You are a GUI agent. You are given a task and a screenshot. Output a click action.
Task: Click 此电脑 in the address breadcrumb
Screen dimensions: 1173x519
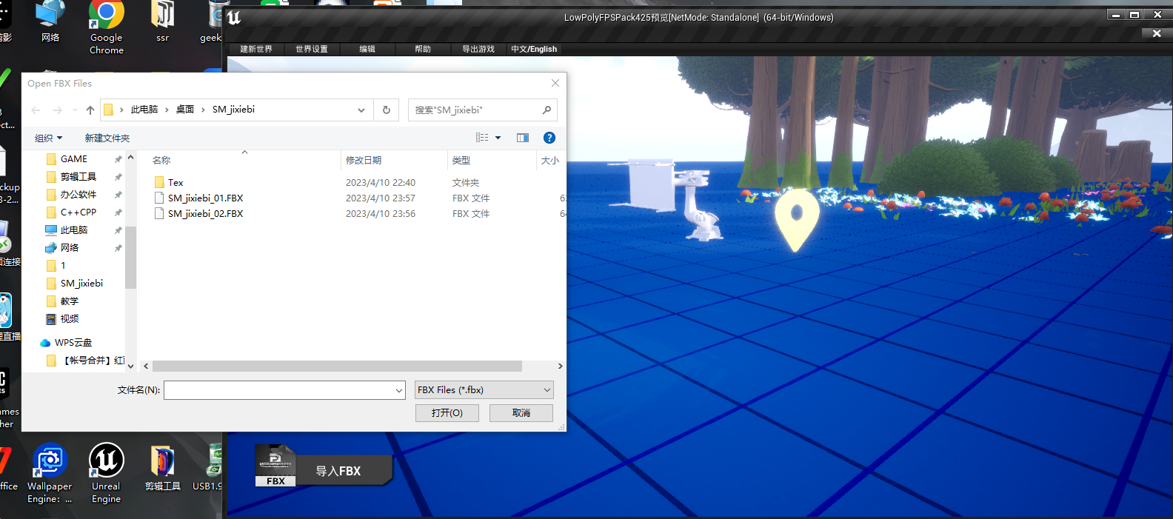(144, 110)
